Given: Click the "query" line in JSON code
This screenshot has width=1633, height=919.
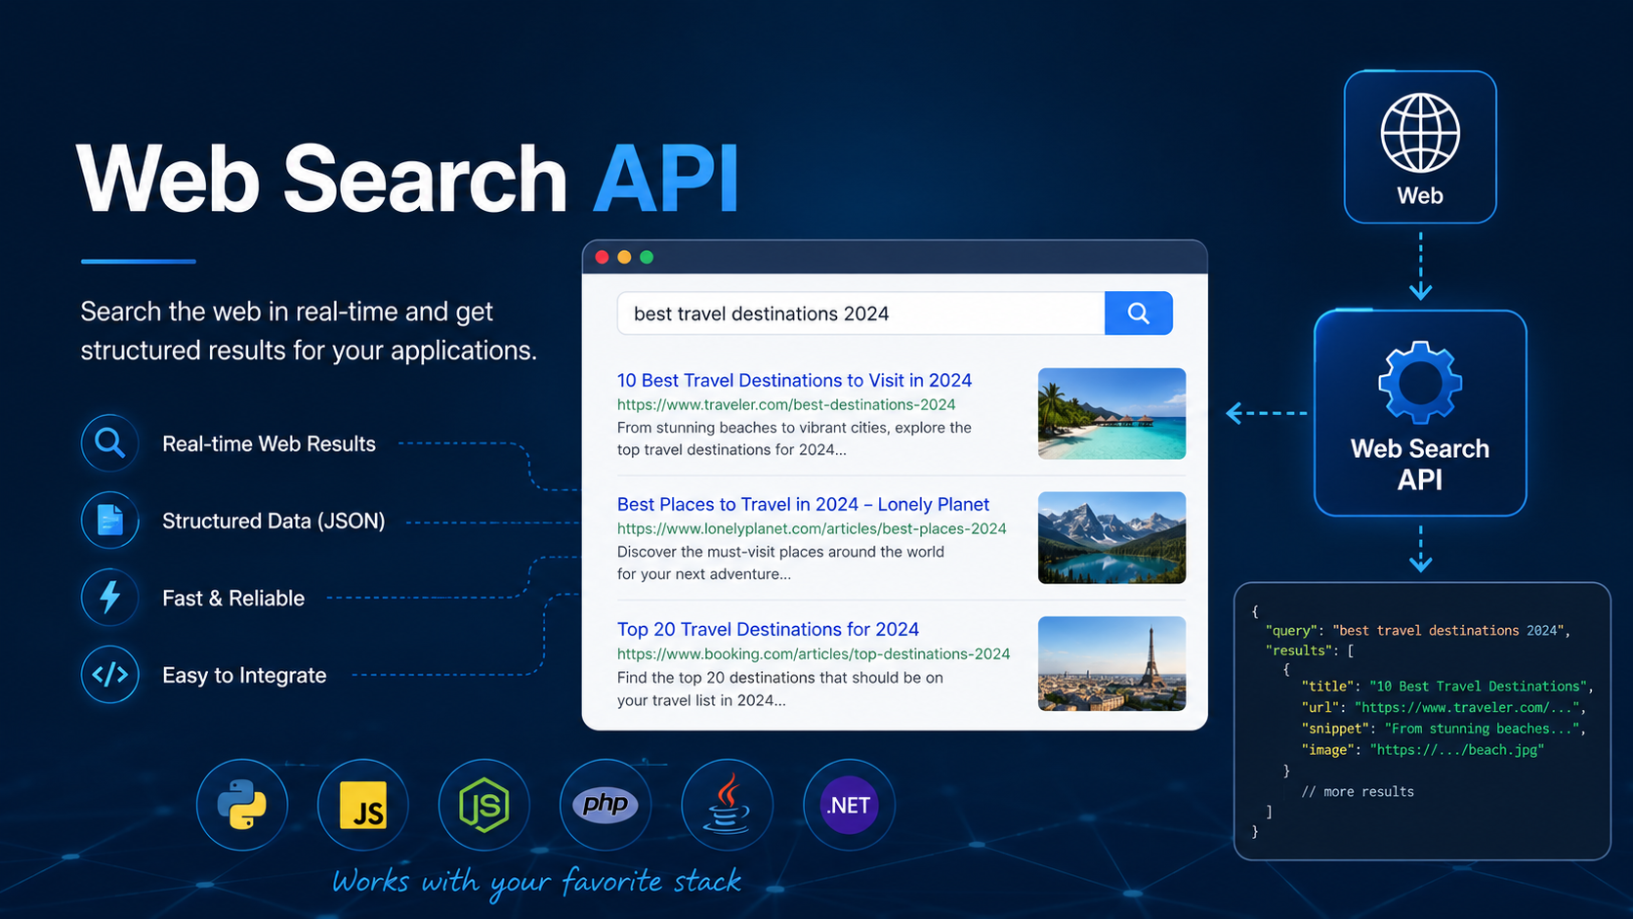Looking at the screenshot, I should [x=1417, y=630].
